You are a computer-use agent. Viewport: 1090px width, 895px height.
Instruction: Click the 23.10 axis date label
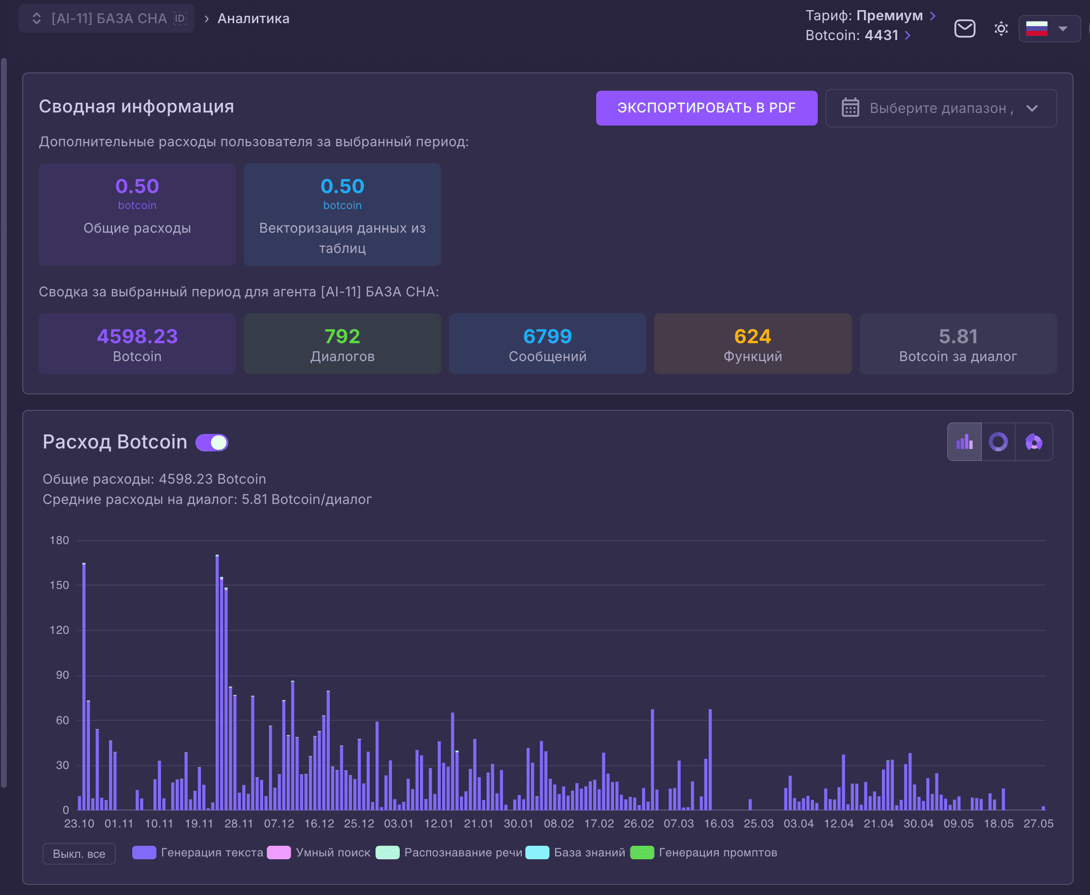pos(79,824)
